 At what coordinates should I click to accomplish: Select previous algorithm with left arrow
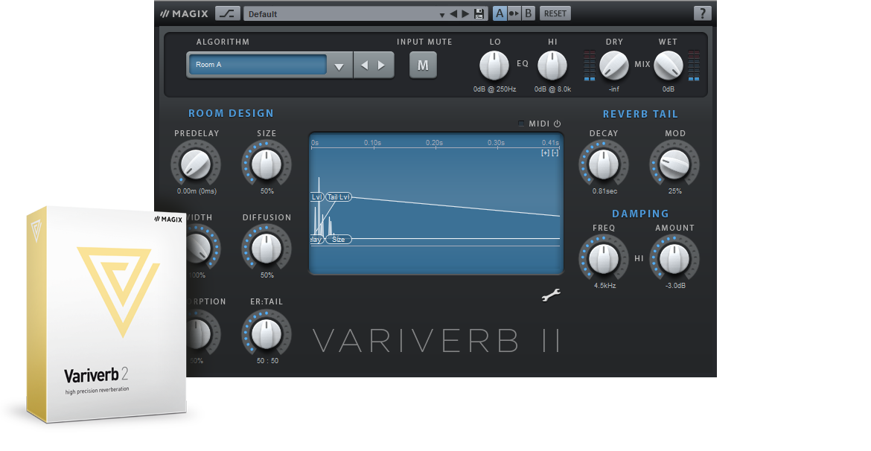click(x=364, y=65)
